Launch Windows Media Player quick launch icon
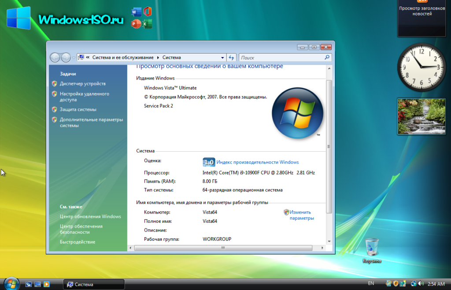Screen dimensions: 451x290 click(47, 284)
